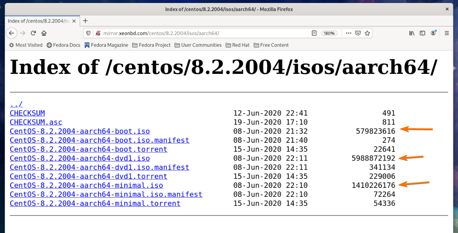
Task: Bookmark this page with the star
Action: 367,33
